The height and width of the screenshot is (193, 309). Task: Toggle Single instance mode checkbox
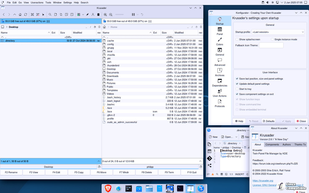click(x=272, y=40)
